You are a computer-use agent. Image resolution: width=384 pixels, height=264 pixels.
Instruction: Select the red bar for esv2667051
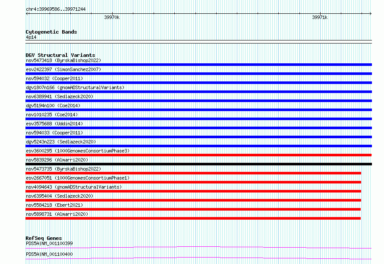pos(193,182)
